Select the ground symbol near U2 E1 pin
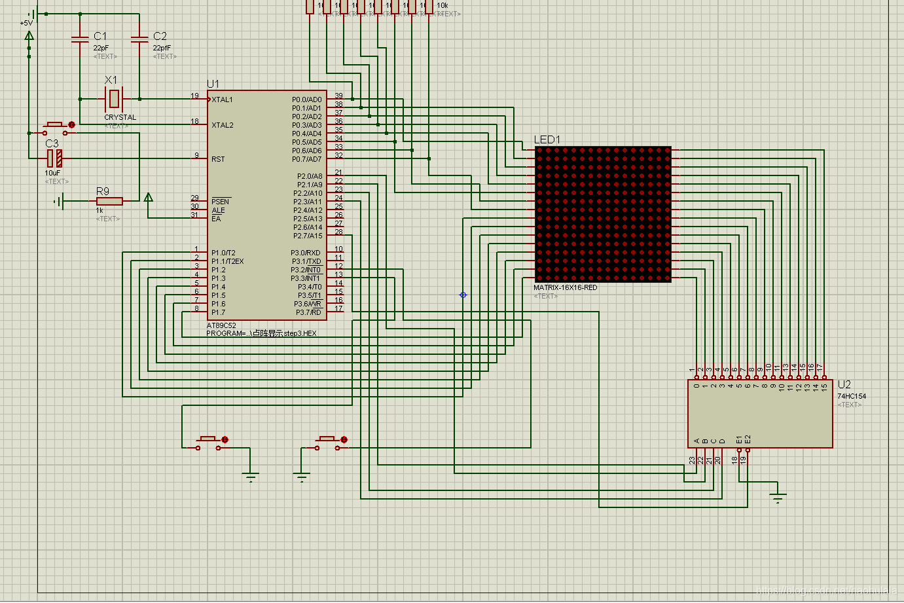Viewport: 904px width, 603px height. tap(778, 497)
